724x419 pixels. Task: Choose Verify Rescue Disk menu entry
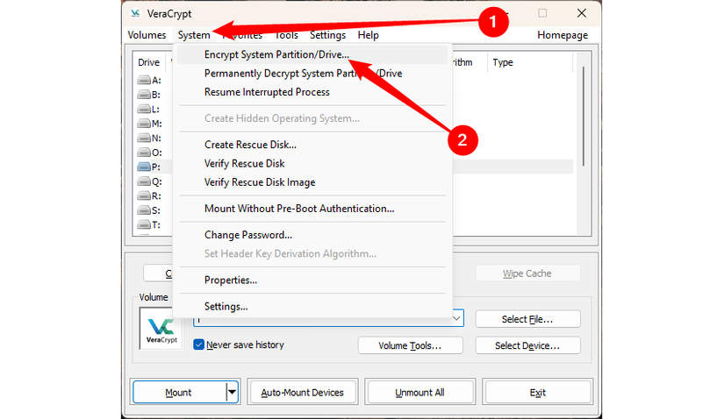(312, 163)
